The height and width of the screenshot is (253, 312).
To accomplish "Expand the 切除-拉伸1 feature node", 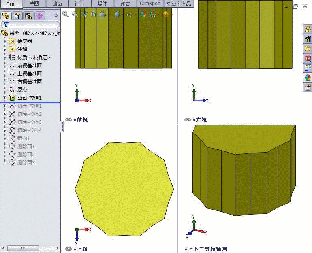I will pos(4,106).
